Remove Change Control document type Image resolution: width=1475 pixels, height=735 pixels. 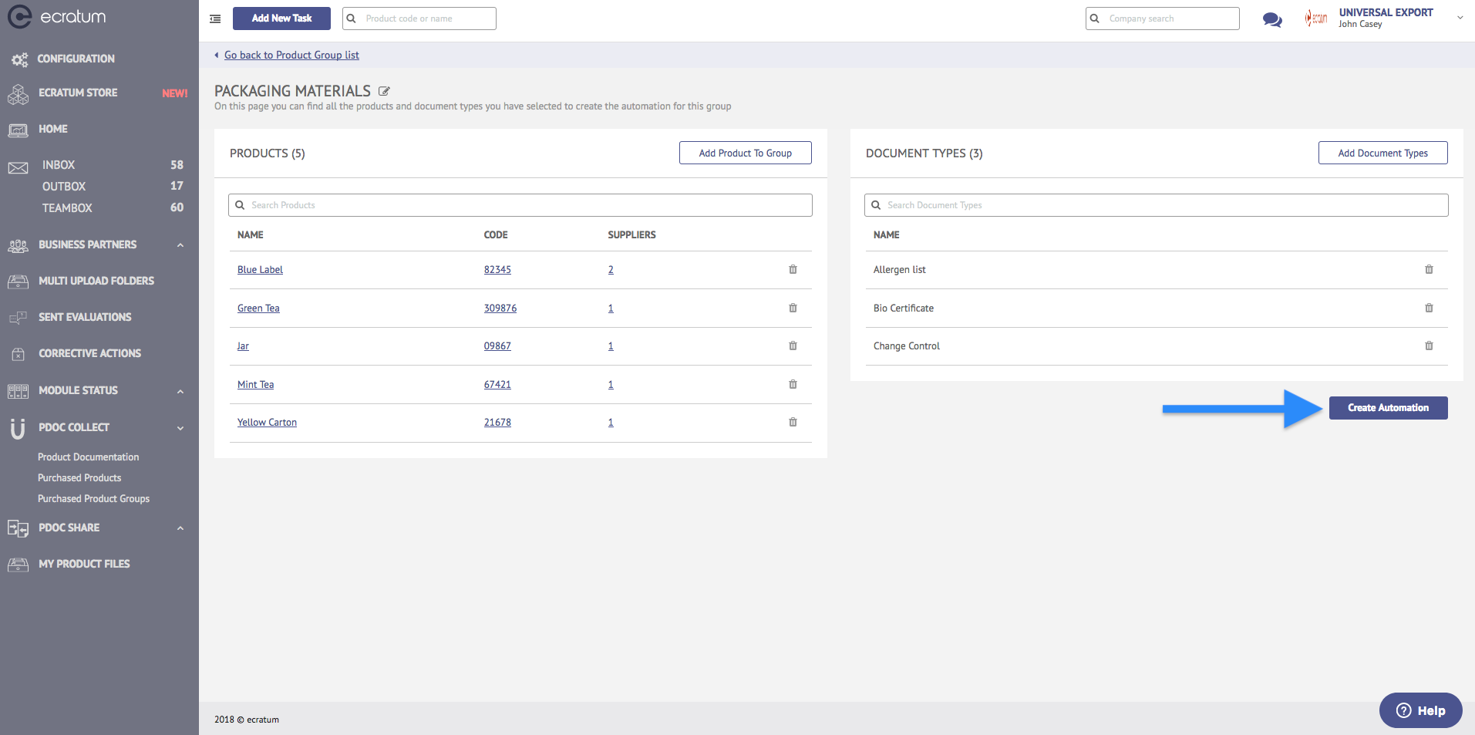point(1429,346)
